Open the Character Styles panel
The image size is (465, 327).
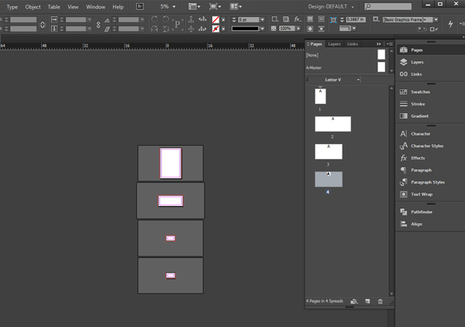coord(422,146)
